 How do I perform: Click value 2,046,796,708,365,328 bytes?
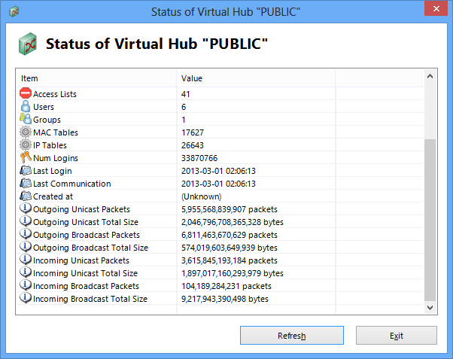tap(233, 222)
